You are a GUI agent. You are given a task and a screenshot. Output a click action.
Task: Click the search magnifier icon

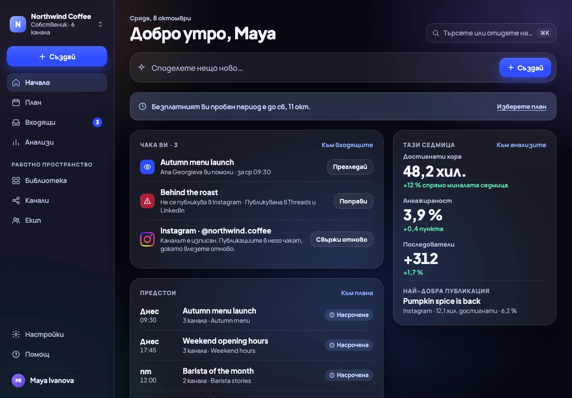click(x=436, y=33)
